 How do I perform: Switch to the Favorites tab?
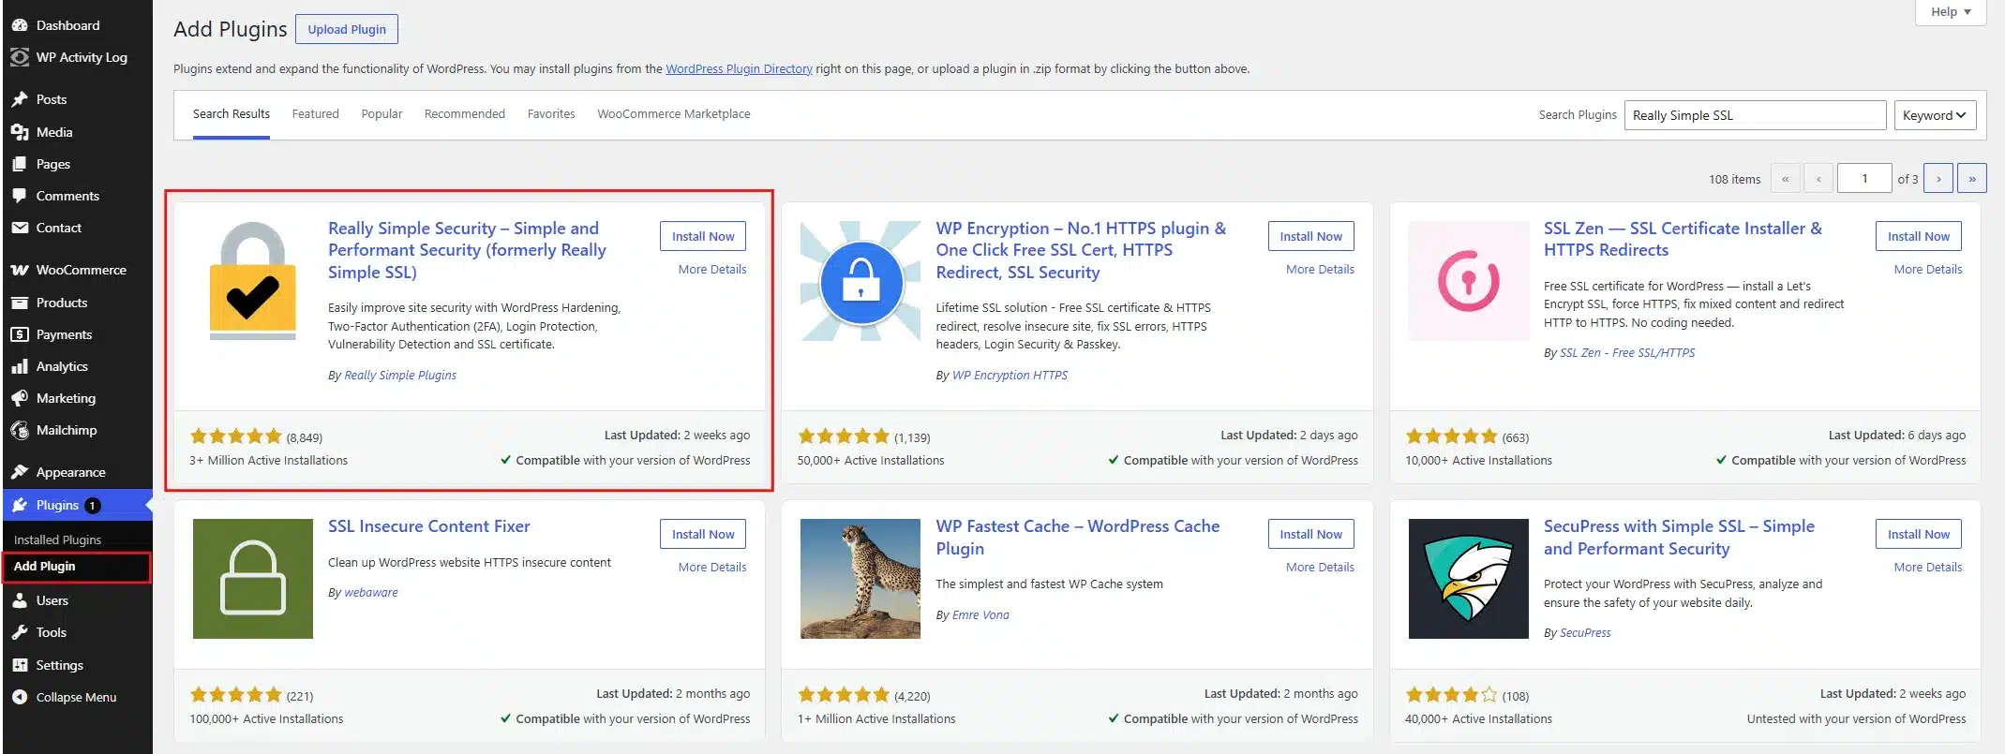tap(551, 114)
